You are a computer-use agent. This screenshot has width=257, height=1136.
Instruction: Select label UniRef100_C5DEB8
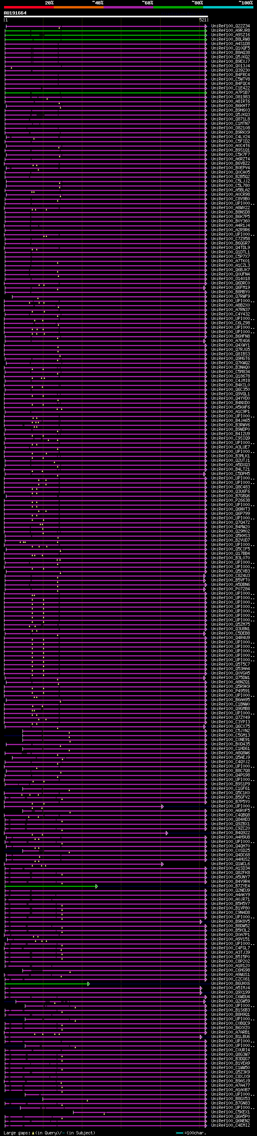(x=230, y=633)
